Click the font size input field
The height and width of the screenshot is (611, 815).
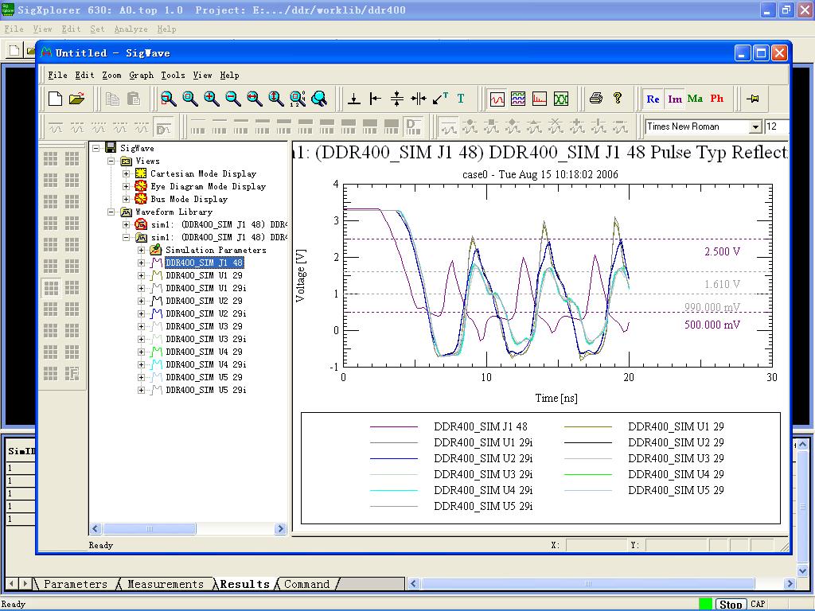click(776, 126)
